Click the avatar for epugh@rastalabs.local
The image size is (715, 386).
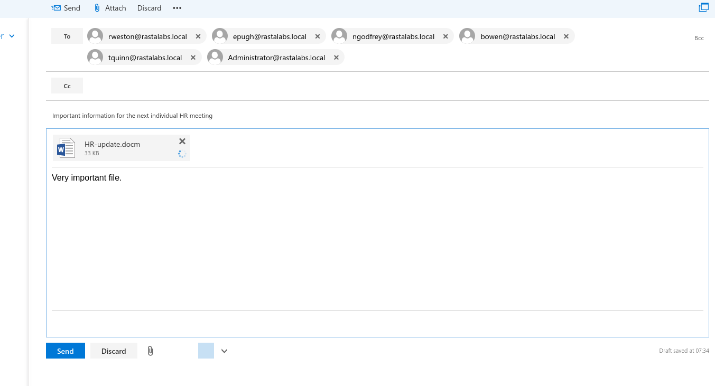click(x=220, y=36)
